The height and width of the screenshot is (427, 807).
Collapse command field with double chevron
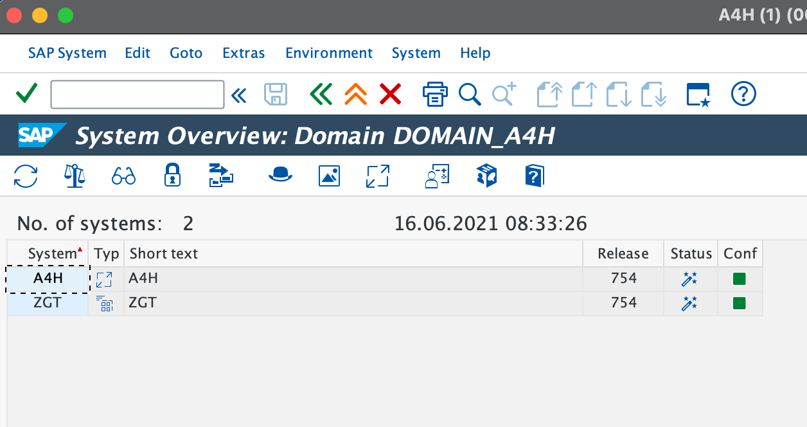coord(238,95)
